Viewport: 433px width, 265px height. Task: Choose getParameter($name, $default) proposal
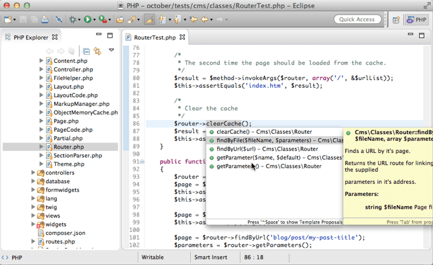[275, 157]
